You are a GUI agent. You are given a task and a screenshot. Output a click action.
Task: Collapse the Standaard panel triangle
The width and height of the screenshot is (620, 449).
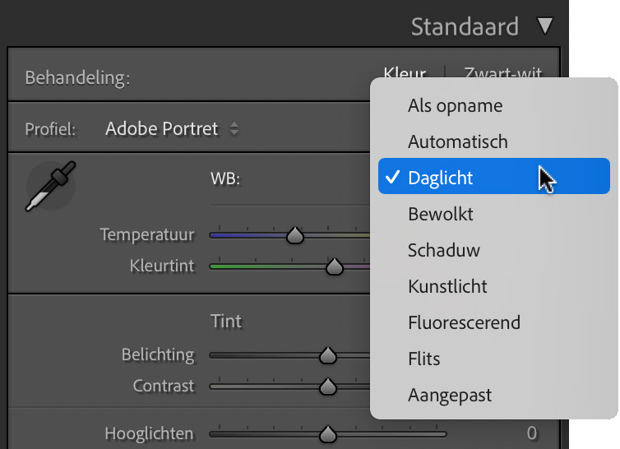click(x=545, y=26)
